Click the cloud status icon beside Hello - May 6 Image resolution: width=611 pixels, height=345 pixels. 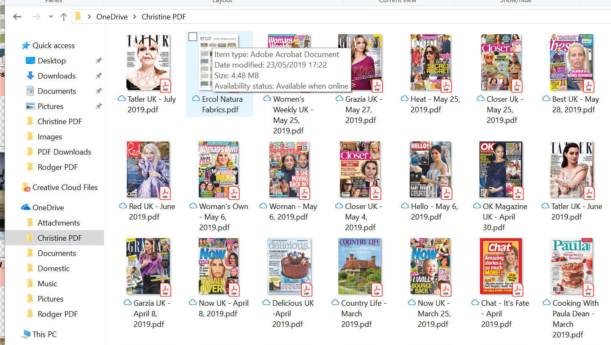[405, 206]
